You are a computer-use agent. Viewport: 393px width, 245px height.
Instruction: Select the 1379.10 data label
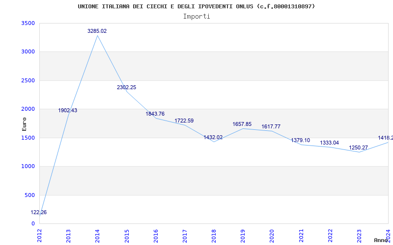coord(300,140)
